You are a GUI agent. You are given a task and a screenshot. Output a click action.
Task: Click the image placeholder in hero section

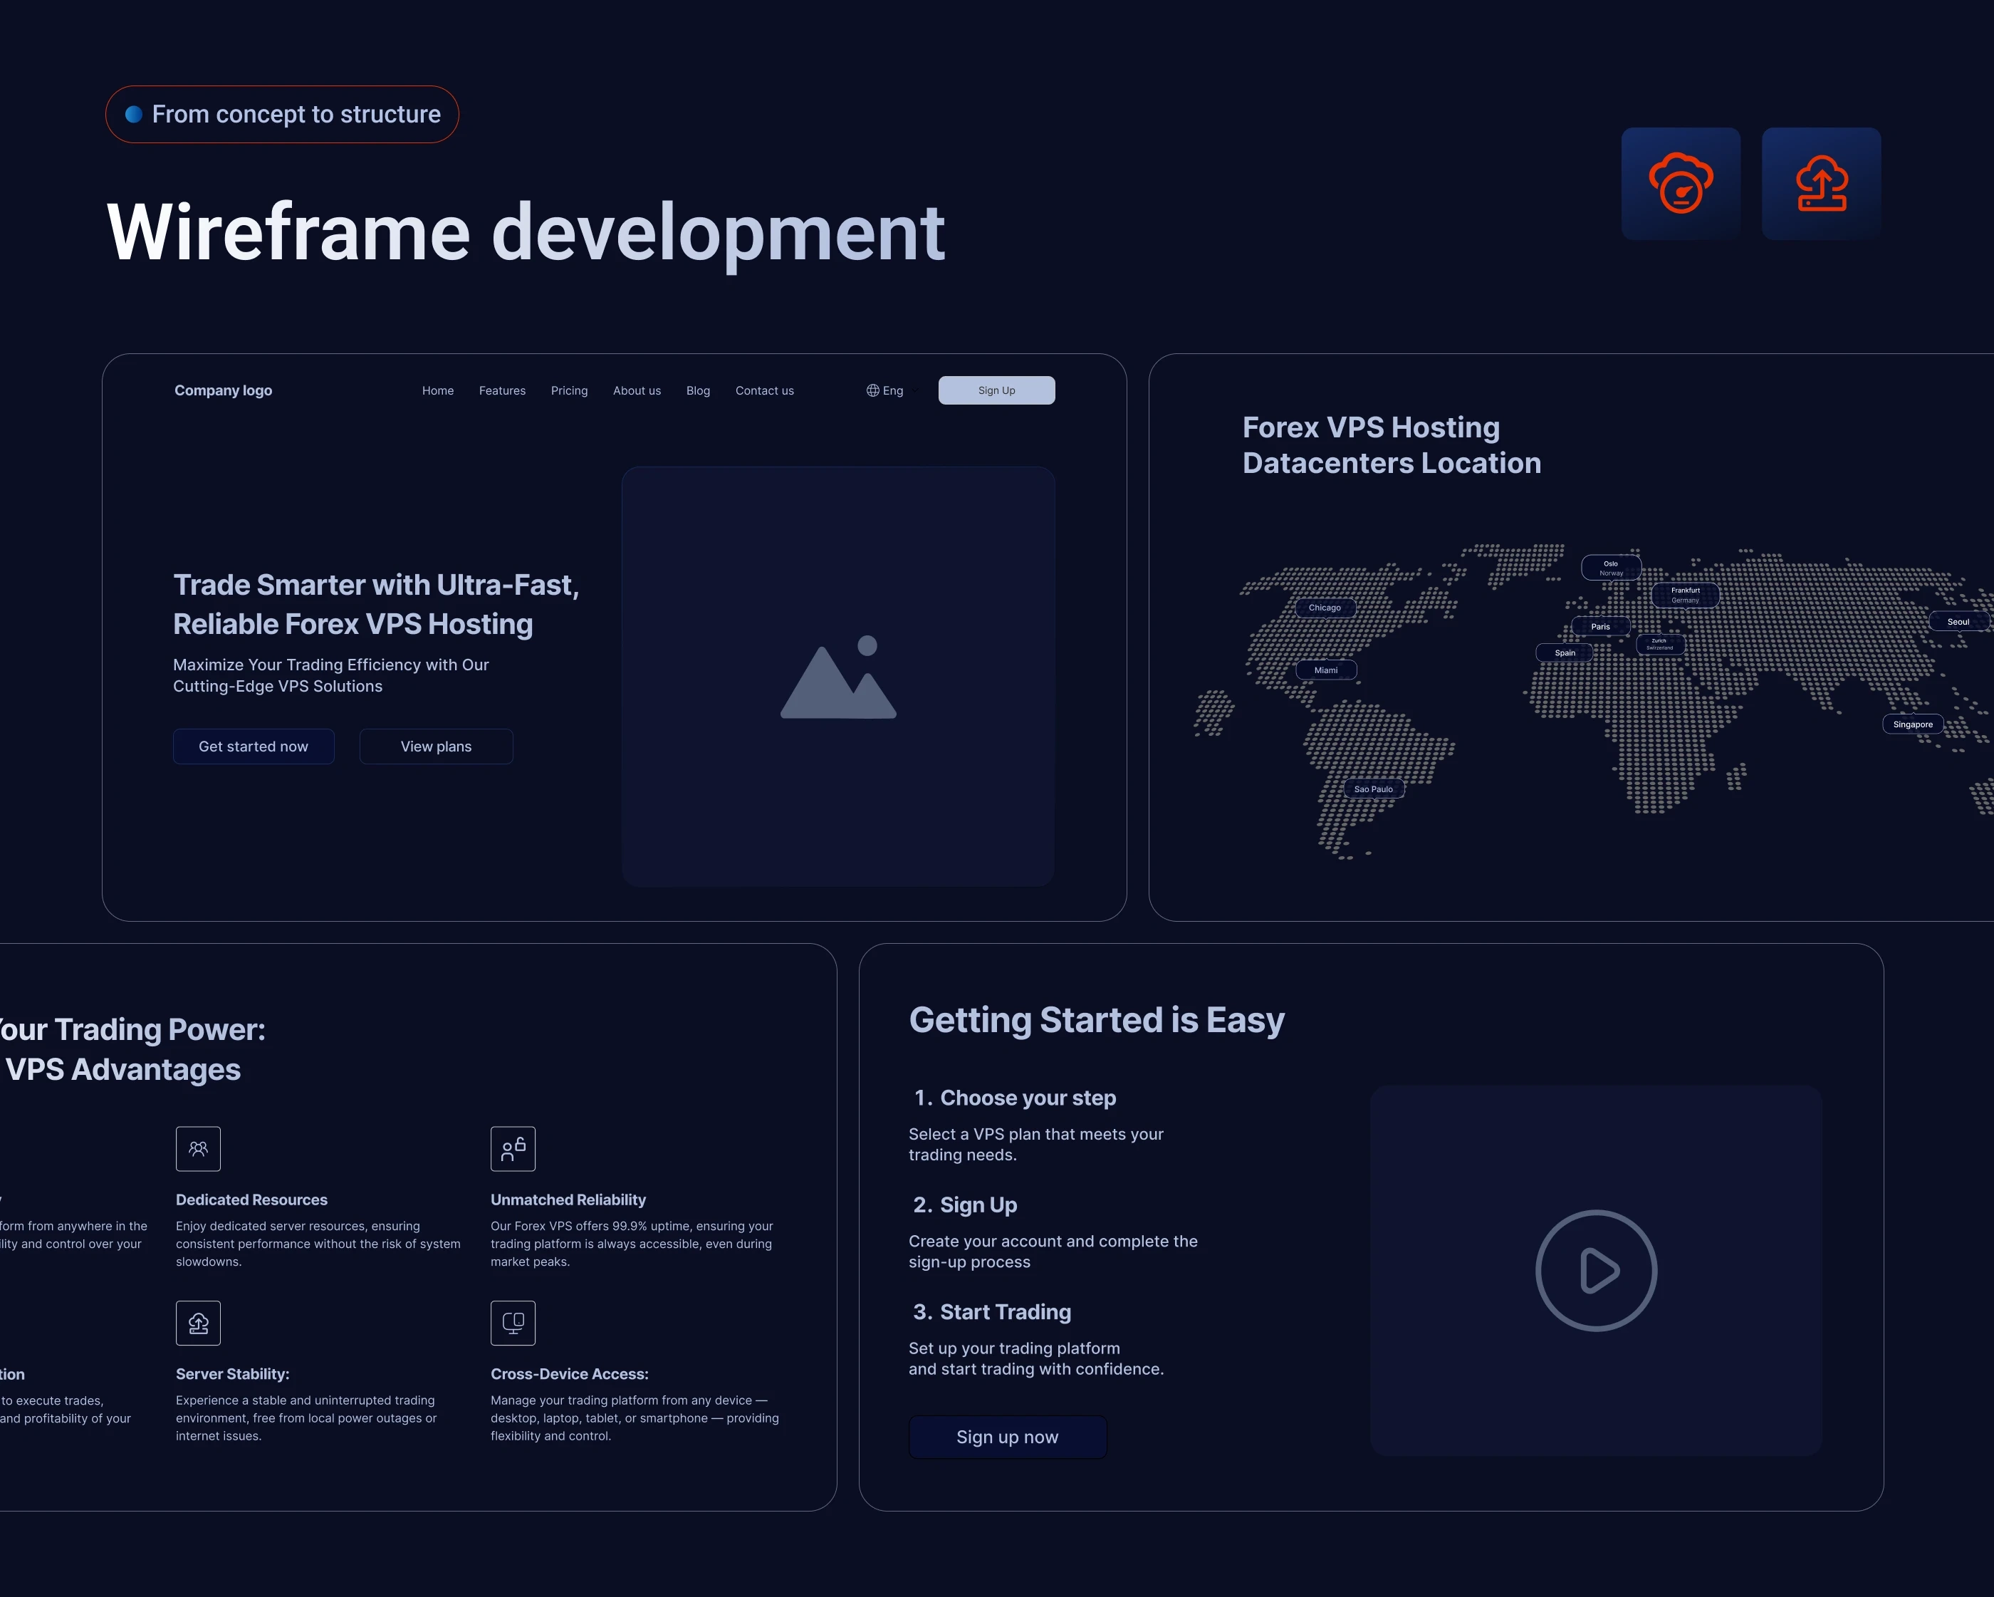(x=838, y=677)
